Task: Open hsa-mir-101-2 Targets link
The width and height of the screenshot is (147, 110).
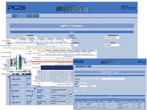Action: coord(42,102)
